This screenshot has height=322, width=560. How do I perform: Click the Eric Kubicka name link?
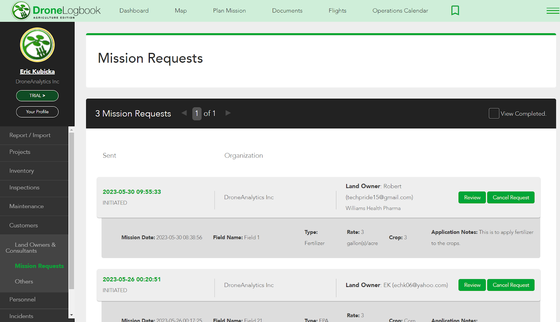click(37, 71)
